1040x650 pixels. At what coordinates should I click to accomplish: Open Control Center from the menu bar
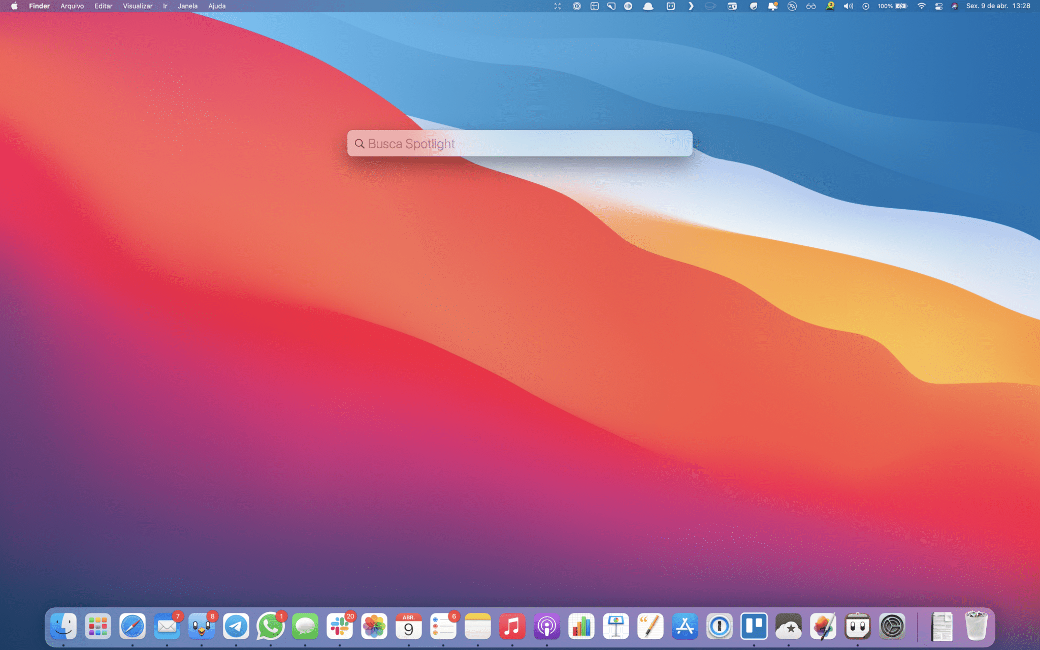click(x=939, y=6)
